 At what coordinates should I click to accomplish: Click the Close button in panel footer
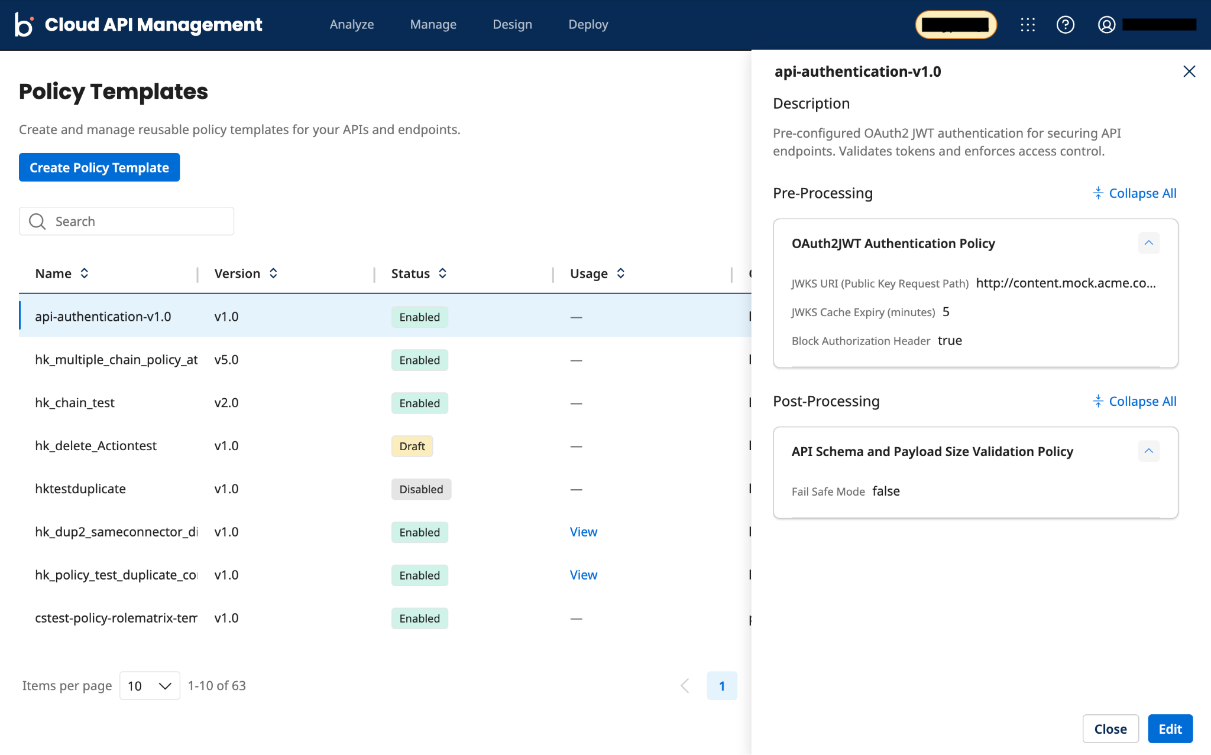tap(1110, 728)
